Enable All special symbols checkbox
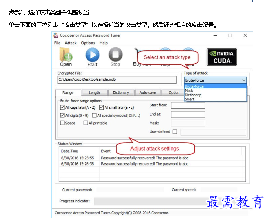This screenshot has height=218, width=268. pyautogui.click(x=94, y=115)
